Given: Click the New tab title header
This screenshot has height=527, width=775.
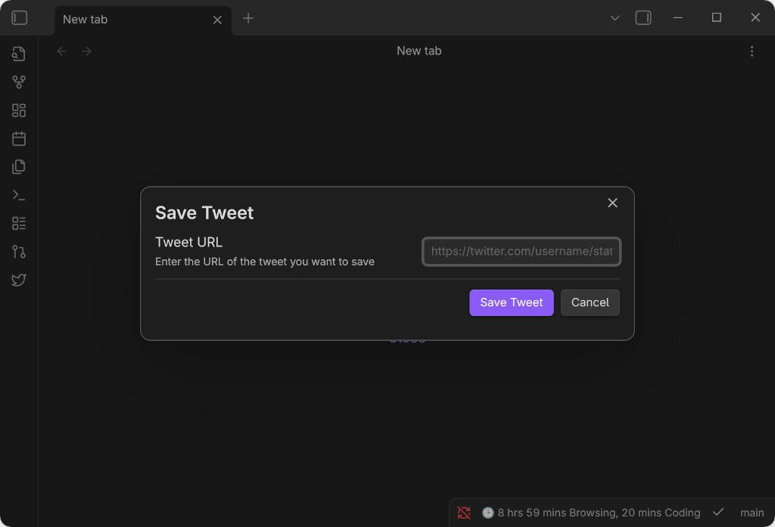Looking at the screenshot, I should point(419,51).
